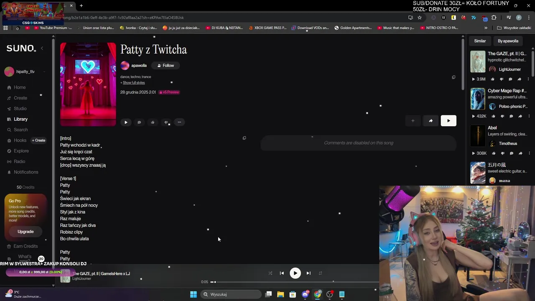Expand Show full styles
This screenshot has width=535, height=301.
[x=134, y=83]
